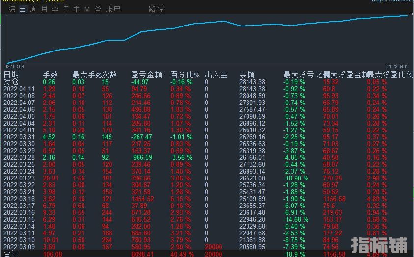Switch to the 综 summary tab
This screenshot has width=414, height=257.
[12, 9]
